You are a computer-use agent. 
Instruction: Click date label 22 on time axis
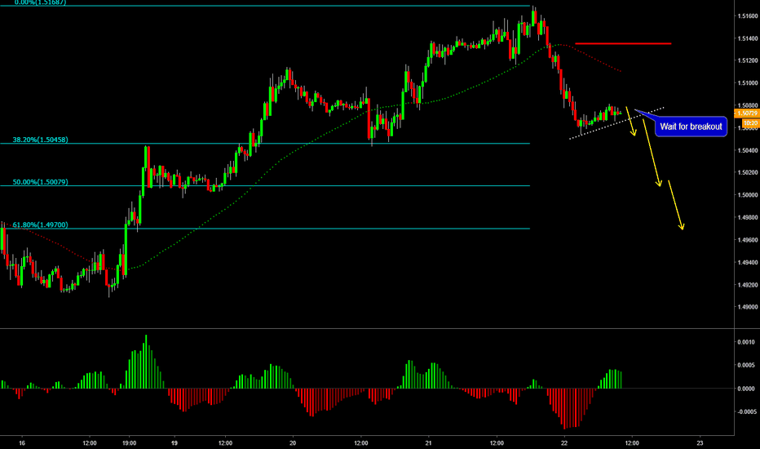coord(564,443)
